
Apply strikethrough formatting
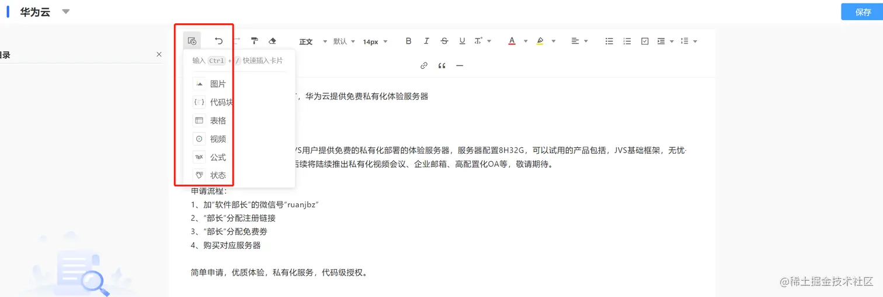coord(444,41)
